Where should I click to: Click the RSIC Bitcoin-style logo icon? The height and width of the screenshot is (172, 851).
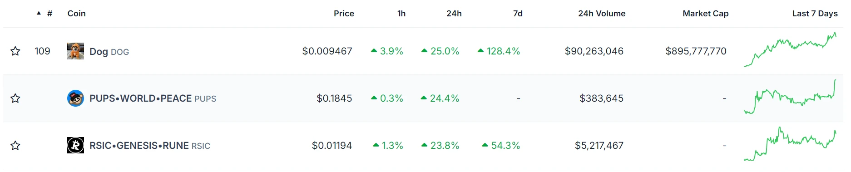pos(75,145)
